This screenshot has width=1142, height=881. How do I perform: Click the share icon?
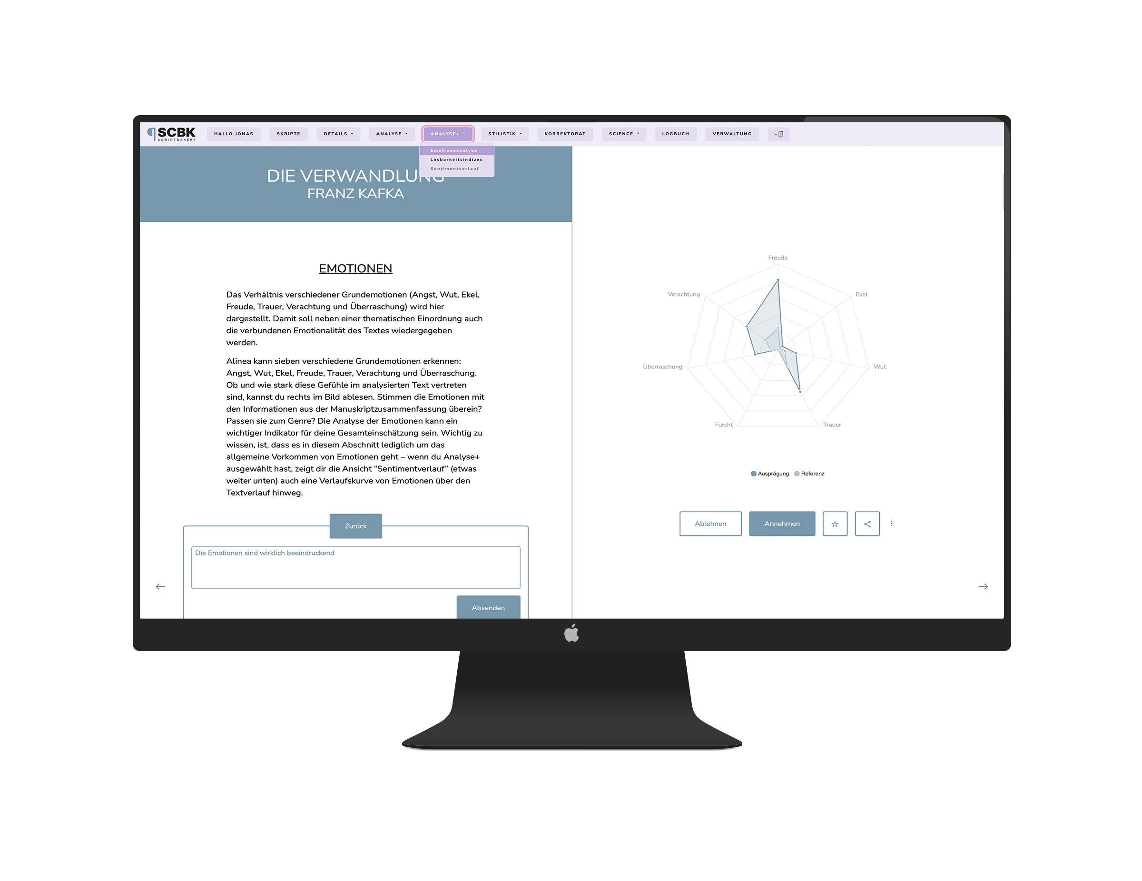tap(867, 523)
